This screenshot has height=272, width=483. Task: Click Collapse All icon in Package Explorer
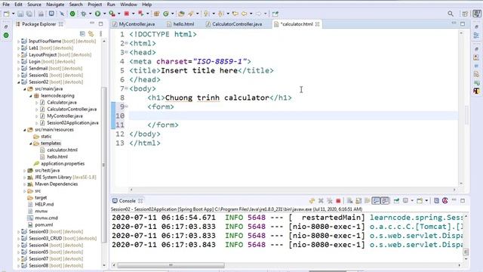[x=82, y=33]
